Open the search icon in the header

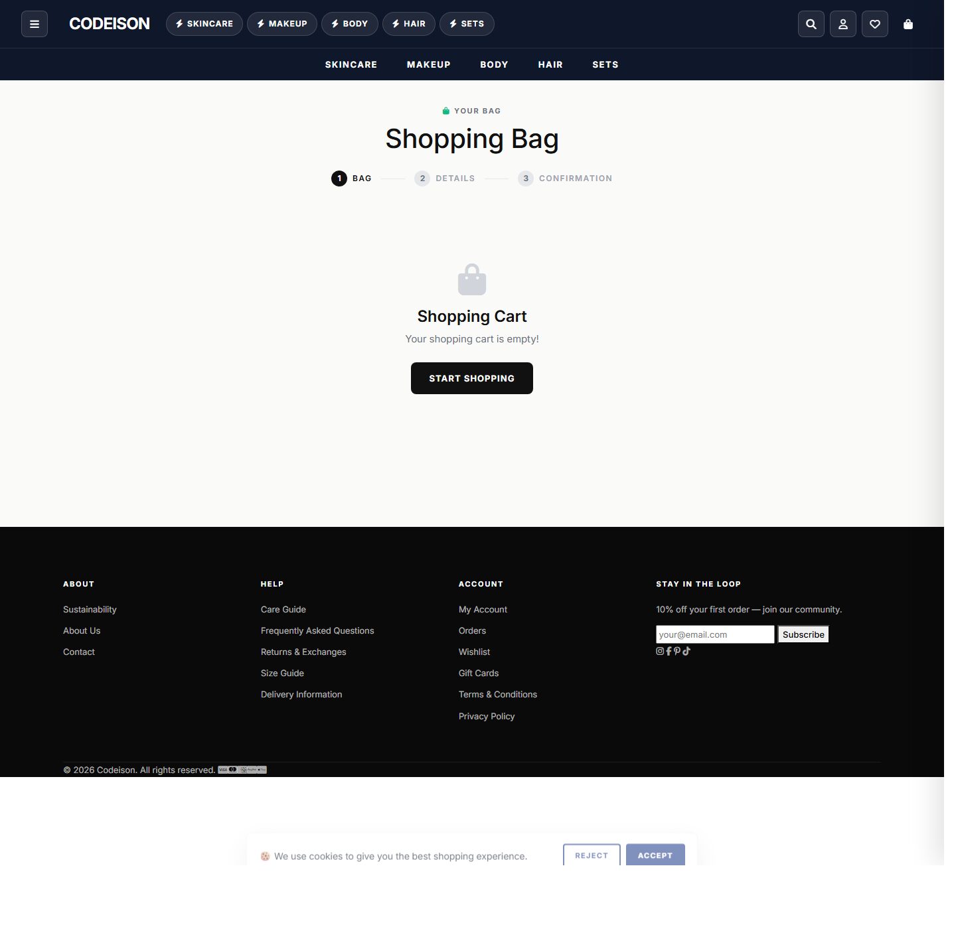[x=811, y=24]
